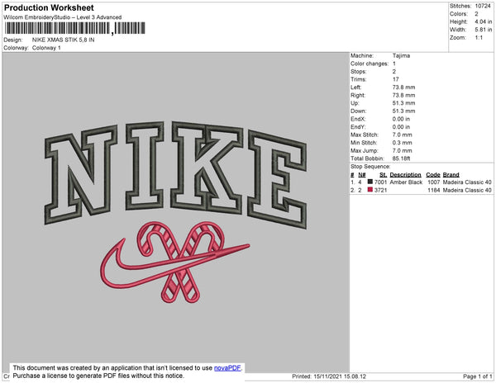The height and width of the screenshot is (383, 496).
Task: Click the 'Brand' column header
Action: click(451, 175)
